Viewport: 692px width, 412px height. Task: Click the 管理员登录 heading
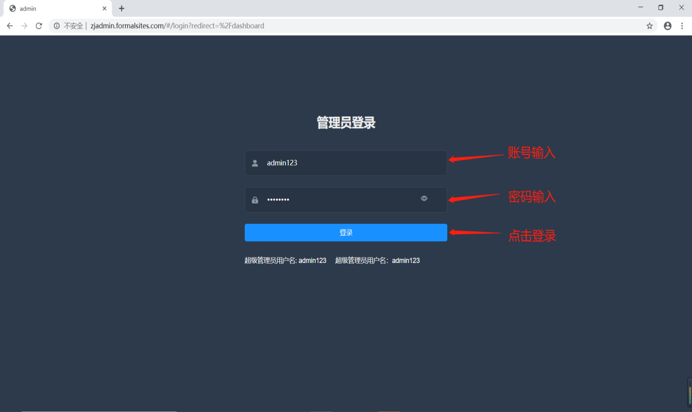346,123
